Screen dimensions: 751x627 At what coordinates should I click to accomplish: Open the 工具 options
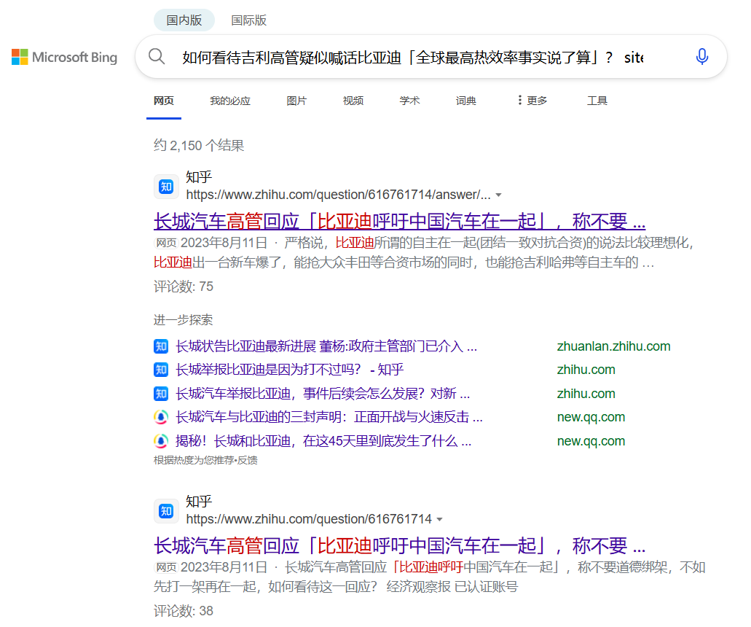pos(597,101)
